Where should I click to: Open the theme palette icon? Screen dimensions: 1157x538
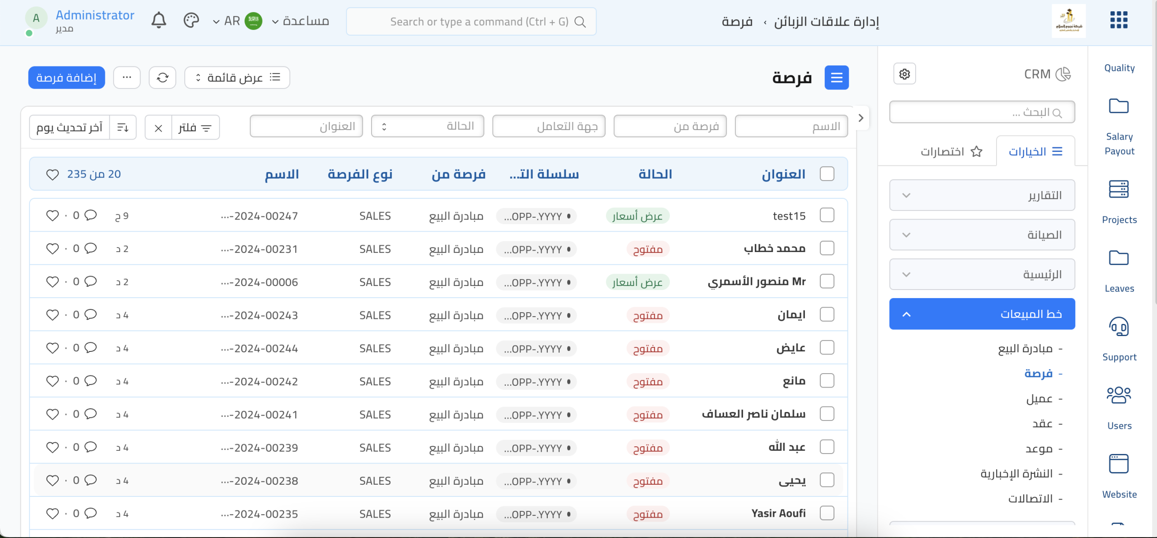click(x=191, y=21)
